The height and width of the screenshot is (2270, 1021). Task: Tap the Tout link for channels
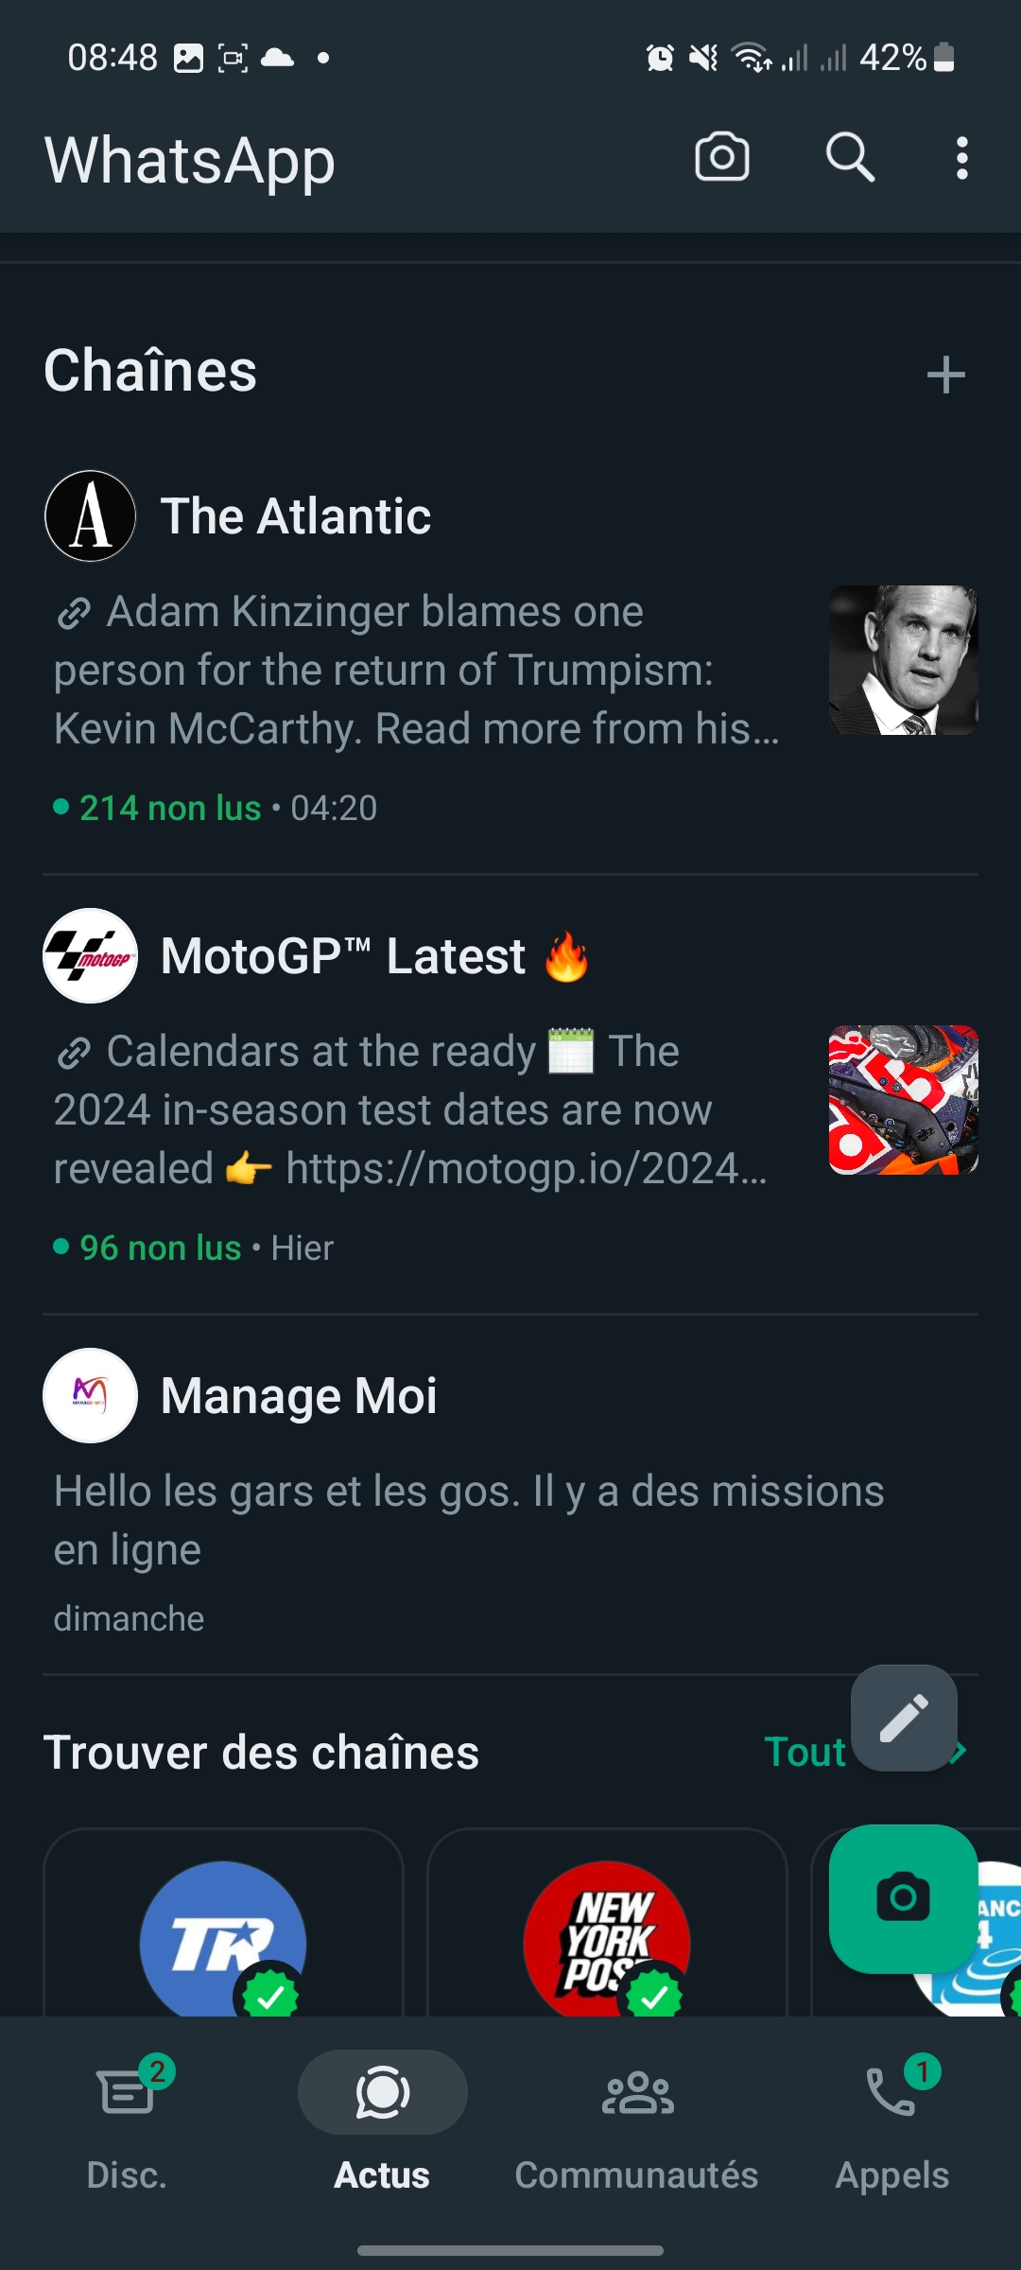tap(805, 1753)
